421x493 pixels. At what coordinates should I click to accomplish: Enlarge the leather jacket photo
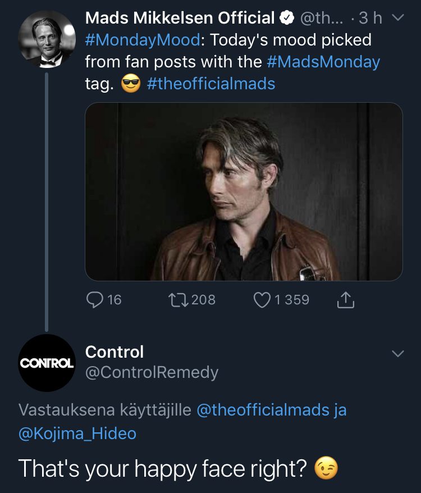244,191
